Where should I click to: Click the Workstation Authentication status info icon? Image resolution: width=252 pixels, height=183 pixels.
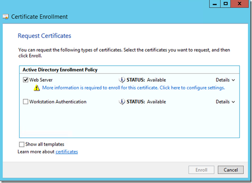point(122,102)
